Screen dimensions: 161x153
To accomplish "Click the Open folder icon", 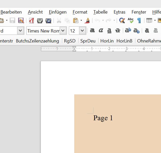I will [x=2, y=20].
